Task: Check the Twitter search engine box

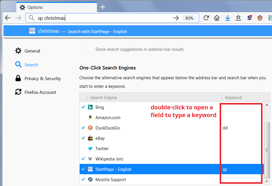Action: tap(83, 148)
